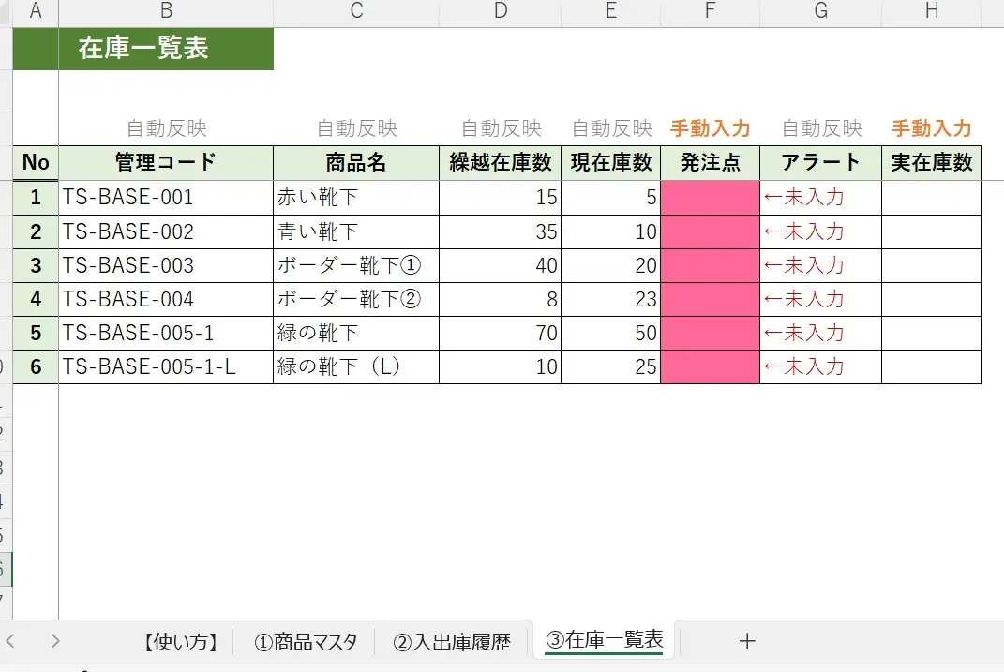Click ←未入力 alert for 赤い靴下

click(821, 198)
